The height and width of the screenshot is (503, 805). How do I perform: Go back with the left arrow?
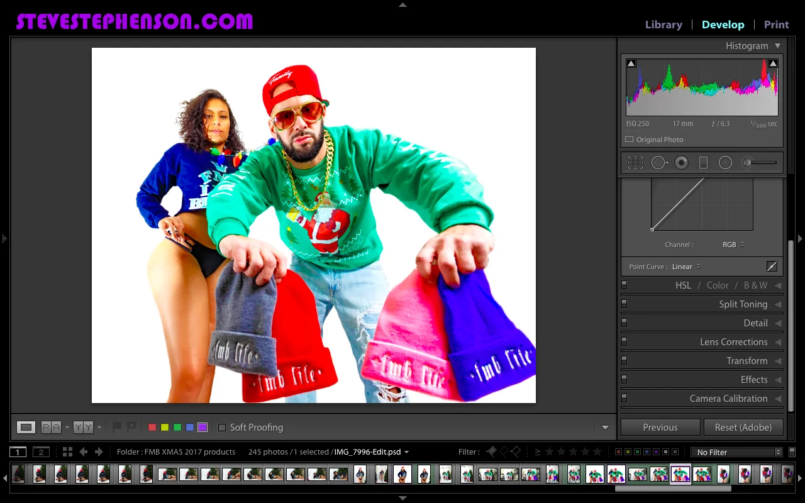(x=83, y=452)
